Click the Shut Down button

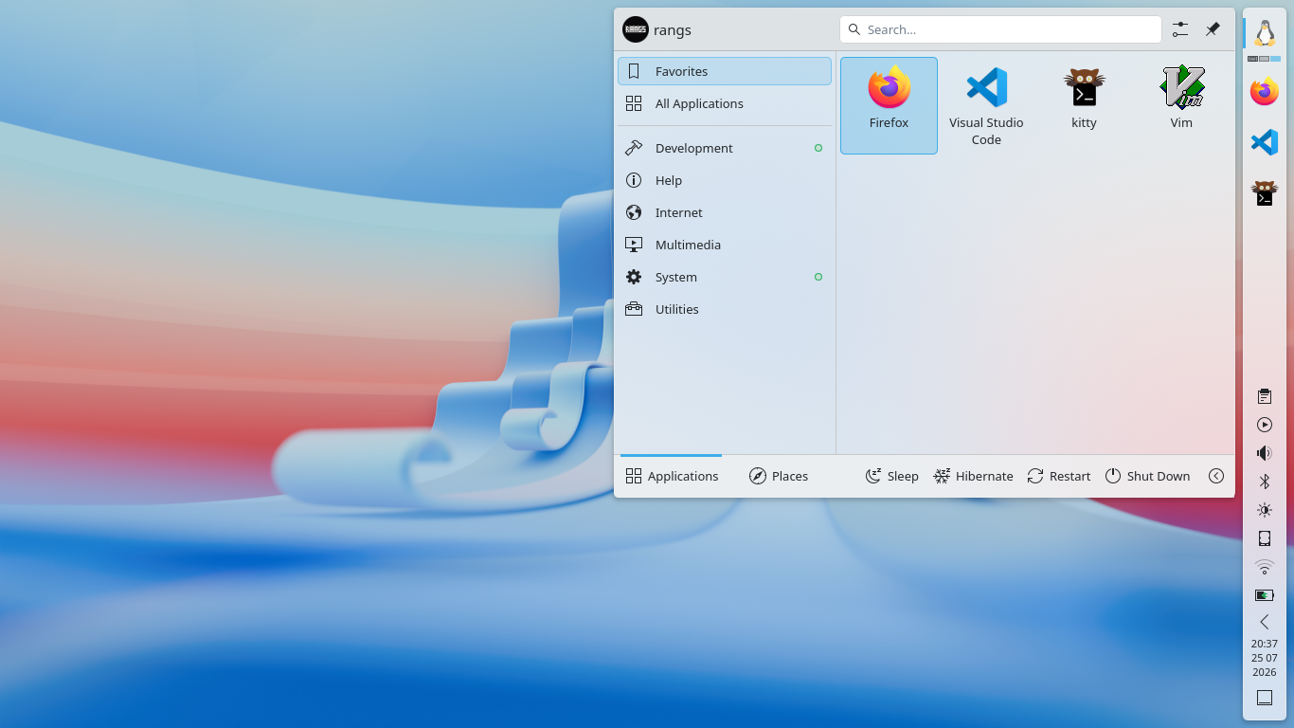(1147, 476)
